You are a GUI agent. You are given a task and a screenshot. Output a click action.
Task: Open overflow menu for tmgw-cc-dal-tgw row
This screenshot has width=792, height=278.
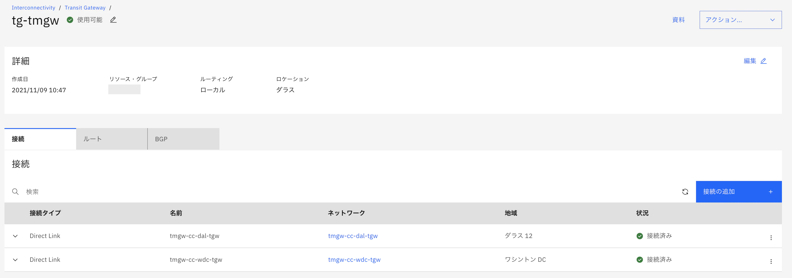click(771, 237)
